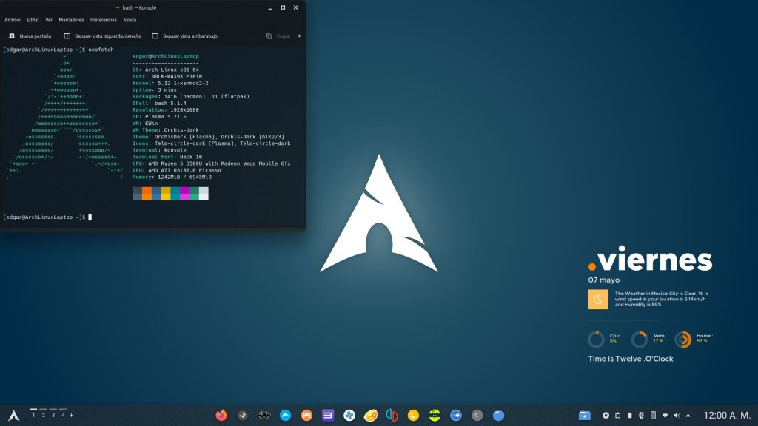The image size is (758, 426).
Task: Add a new virtual desktop with plus
Action: coord(72,415)
